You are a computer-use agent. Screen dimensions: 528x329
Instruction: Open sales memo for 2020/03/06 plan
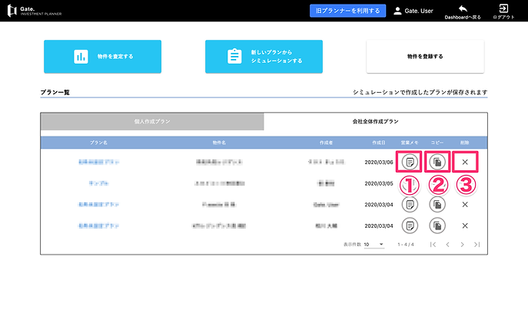[x=410, y=162]
